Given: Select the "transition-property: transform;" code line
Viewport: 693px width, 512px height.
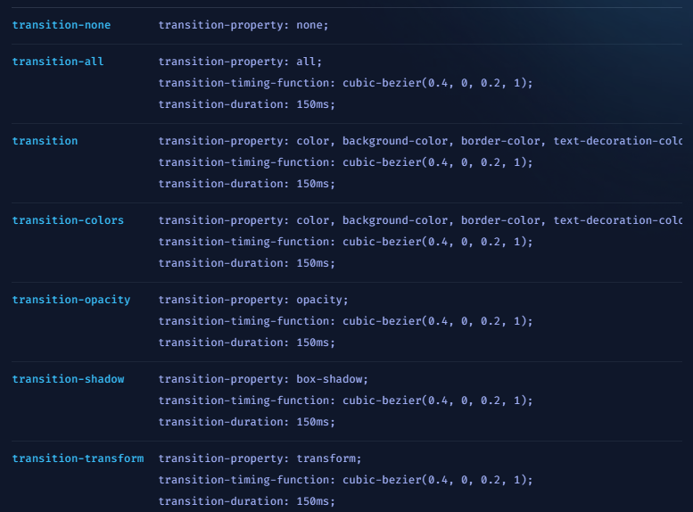Looking at the screenshot, I should 260,458.
